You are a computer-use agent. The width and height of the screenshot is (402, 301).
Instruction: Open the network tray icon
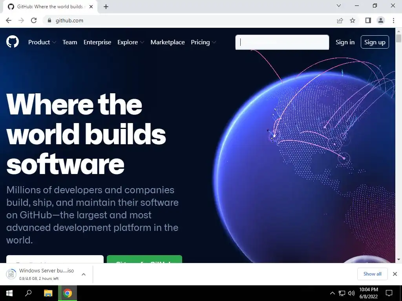point(342,293)
